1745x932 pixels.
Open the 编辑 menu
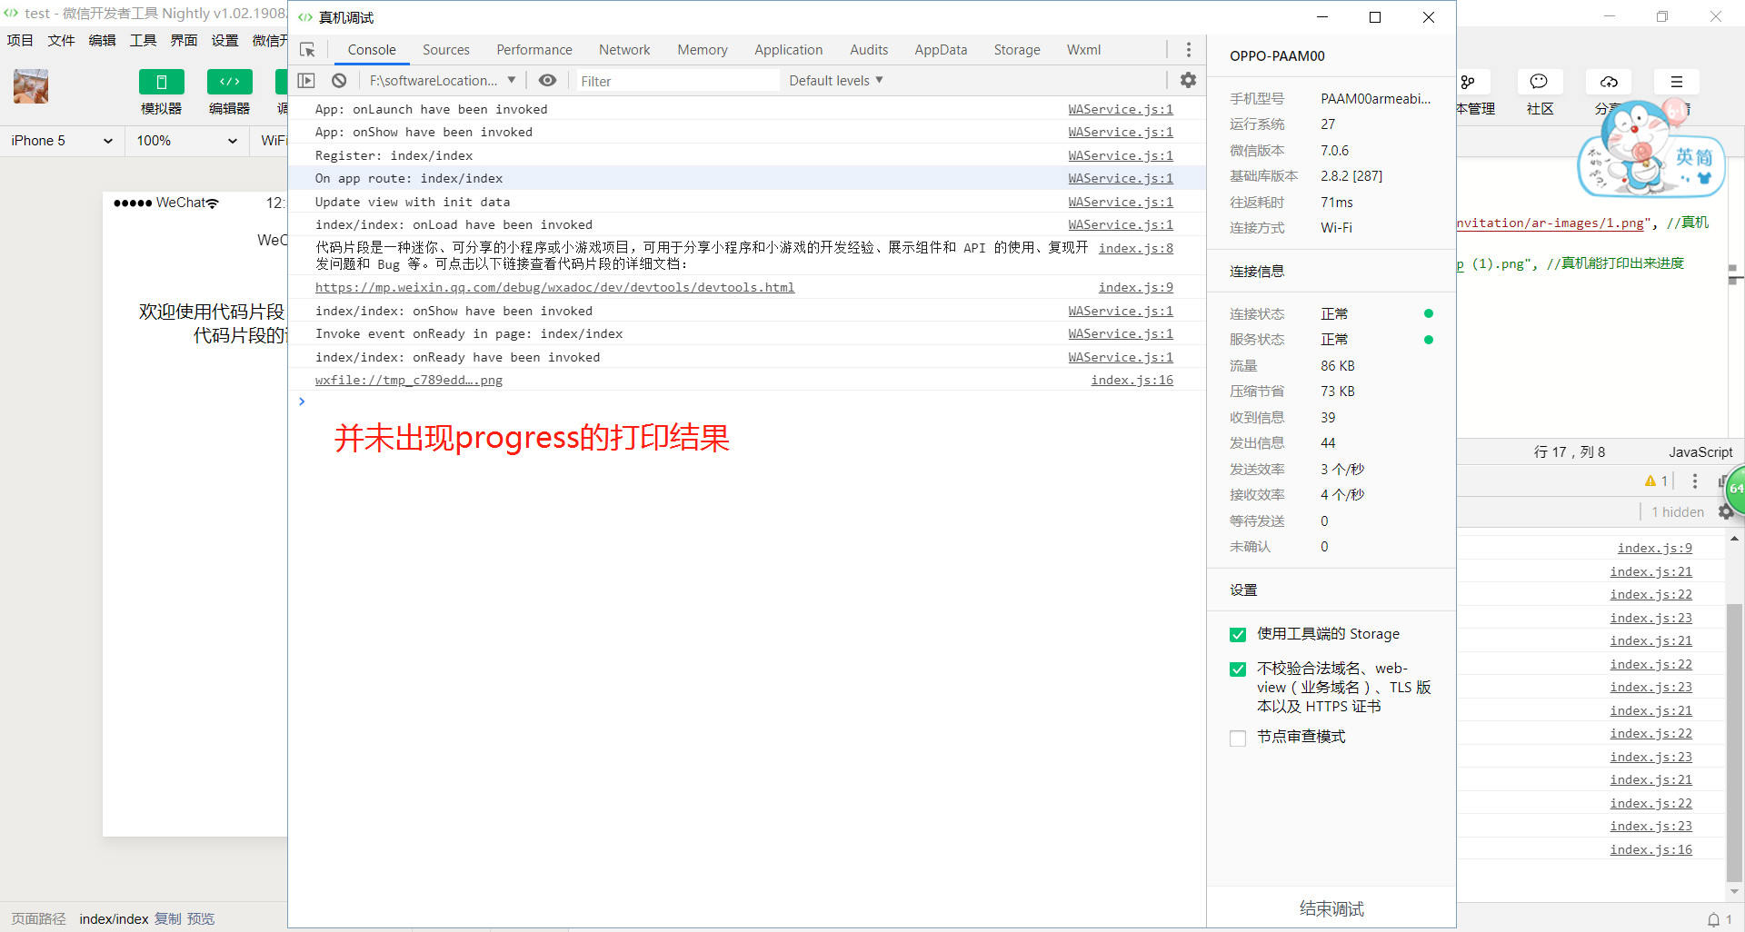point(102,40)
